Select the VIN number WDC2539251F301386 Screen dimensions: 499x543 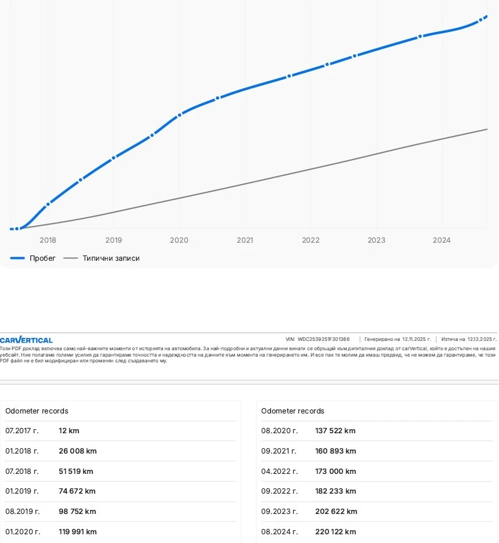pyautogui.click(x=323, y=339)
